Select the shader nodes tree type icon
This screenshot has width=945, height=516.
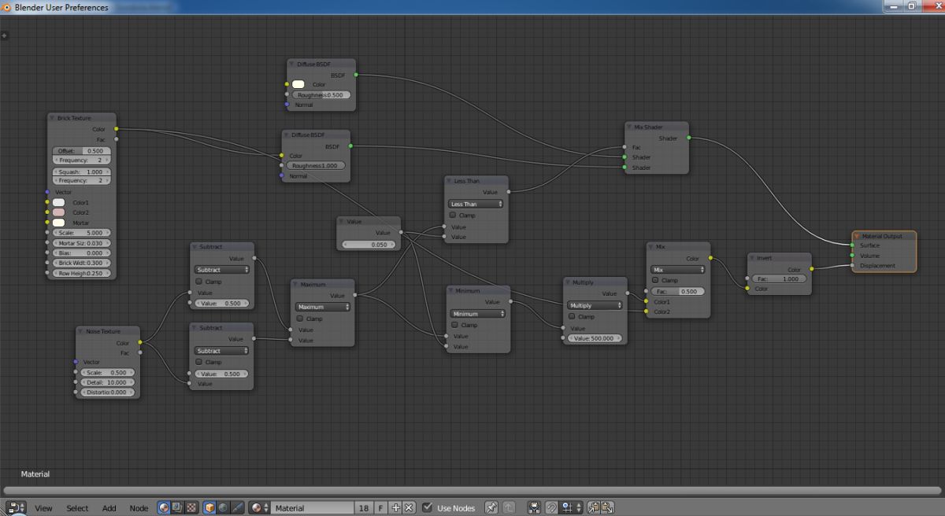(164, 508)
